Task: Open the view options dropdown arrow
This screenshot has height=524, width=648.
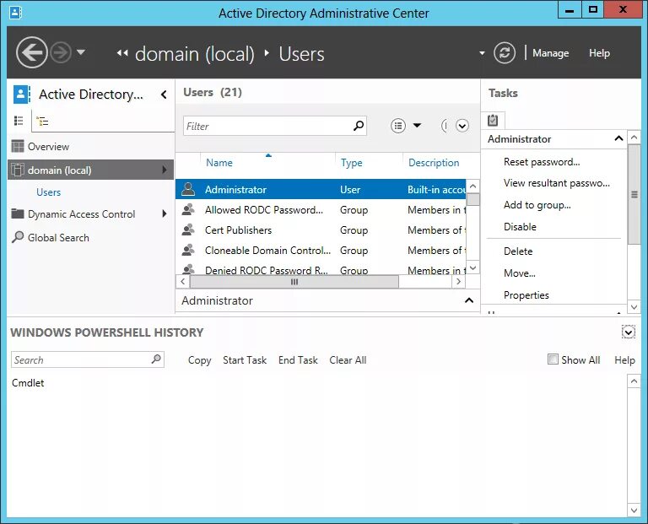Action: click(417, 125)
